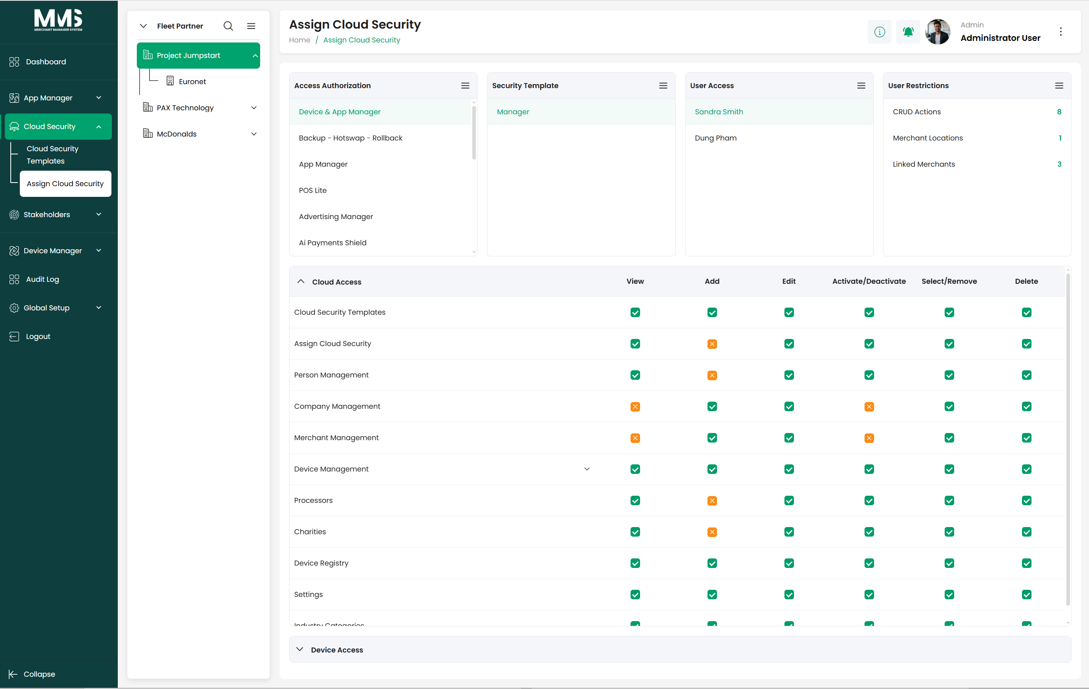Click the Dashboard grid icon

pyautogui.click(x=14, y=62)
